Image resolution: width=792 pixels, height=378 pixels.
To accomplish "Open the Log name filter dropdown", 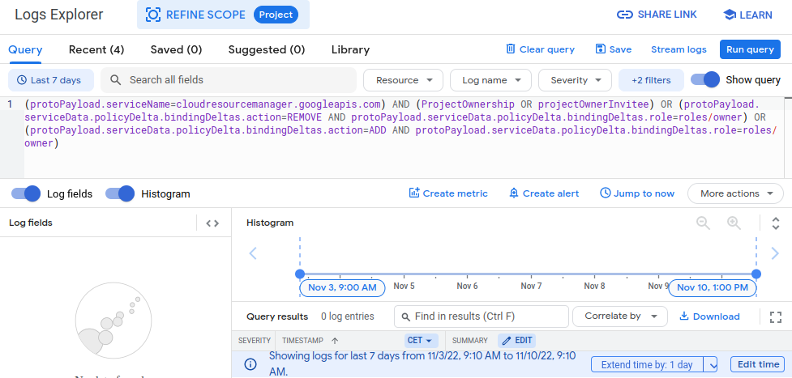I will [x=490, y=80].
